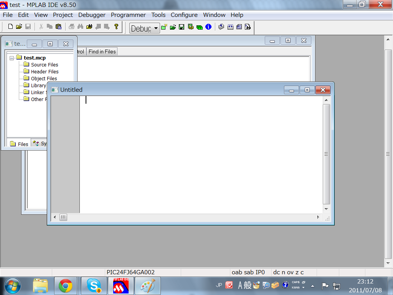Close the Untitled editor window

click(x=323, y=90)
